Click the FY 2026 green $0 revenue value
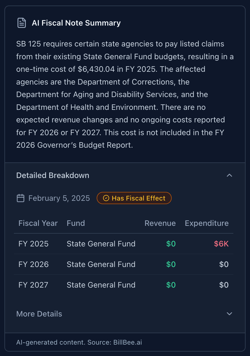Viewport: 250px width, 356px height. pos(171,264)
